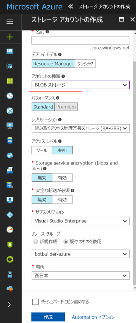Select the クラシック deploy model
Screen dimensions: 136x323
tap(85, 64)
